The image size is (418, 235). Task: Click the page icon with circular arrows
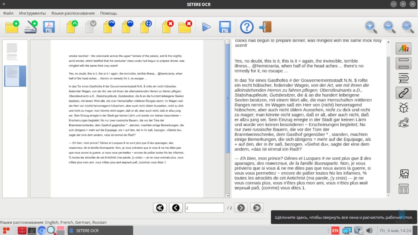(146, 27)
